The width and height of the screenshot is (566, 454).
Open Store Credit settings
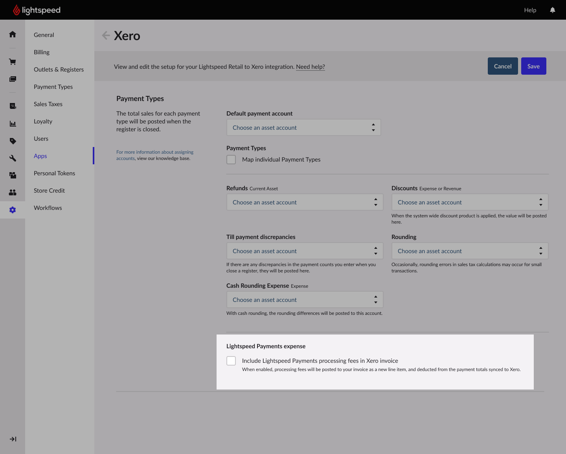tap(50, 191)
